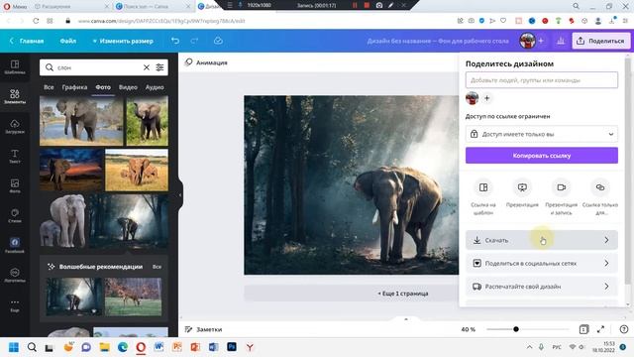Open Print your design option

point(542,287)
